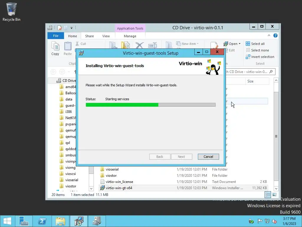Screen dimensions: 302x227
Task: Click Select none in the ribbon
Action: tap(257, 50)
